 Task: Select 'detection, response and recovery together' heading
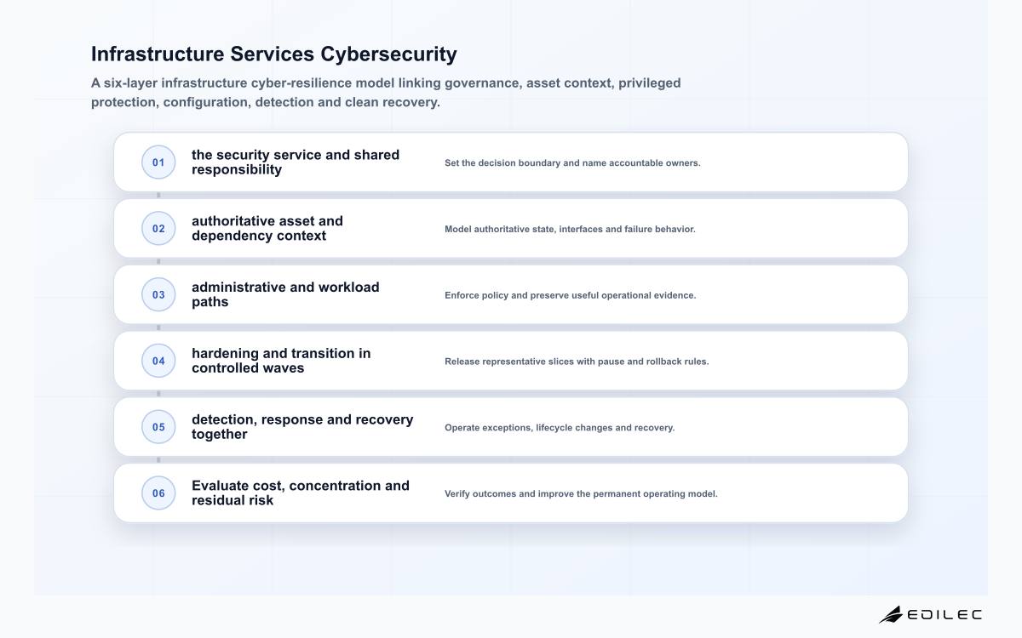coord(302,427)
